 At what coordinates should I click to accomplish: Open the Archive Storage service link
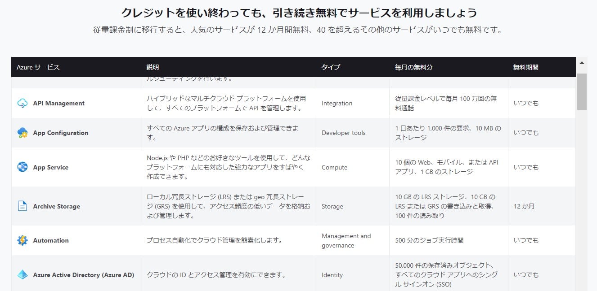click(57, 206)
